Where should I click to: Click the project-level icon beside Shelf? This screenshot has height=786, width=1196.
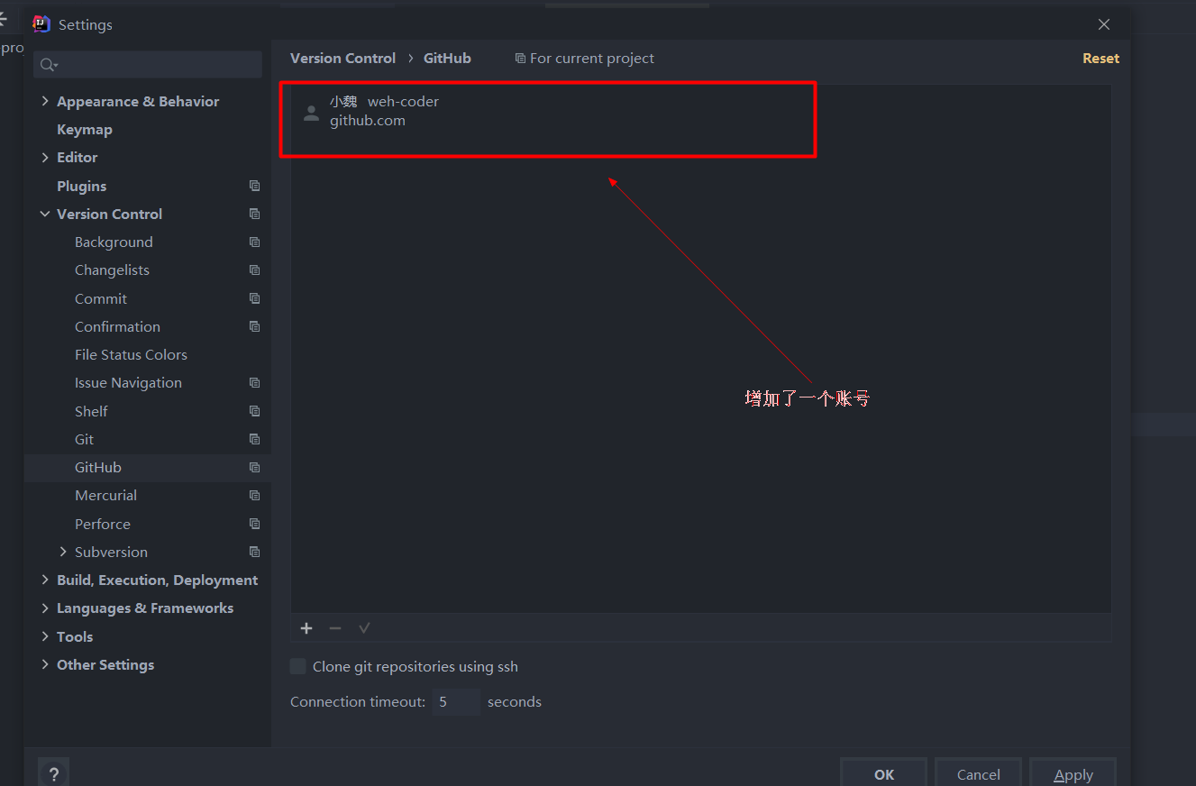[x=254, y=411]
